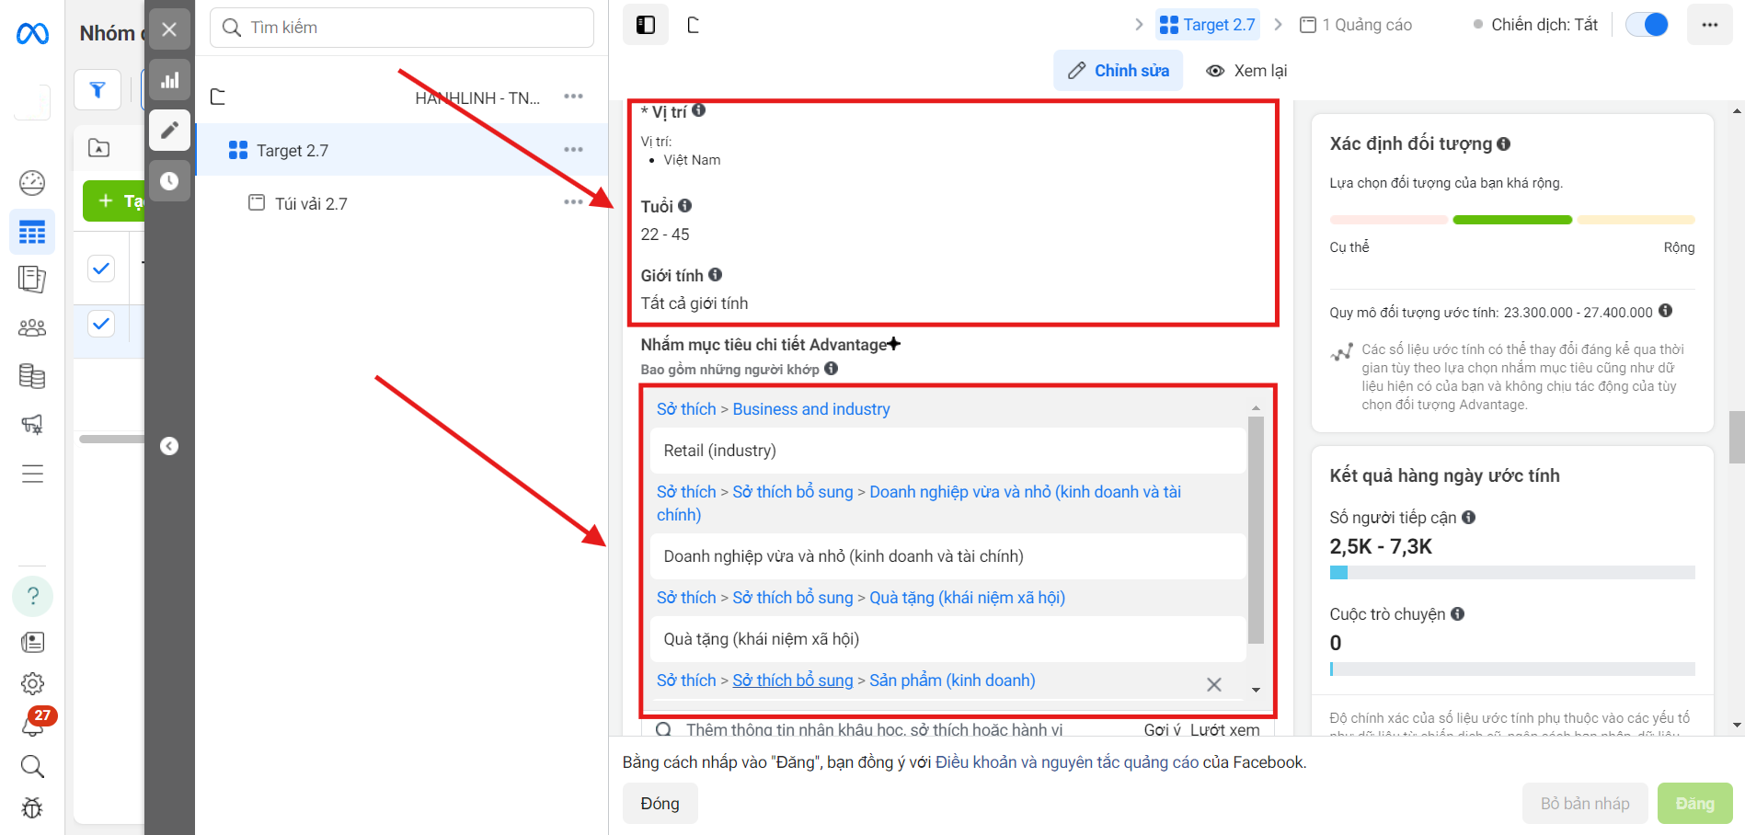Image resolution: width=1745 pixels, height=835 pixels.
Task: Open Target 2.7 breadcrumb
Action: point(1208,25)
